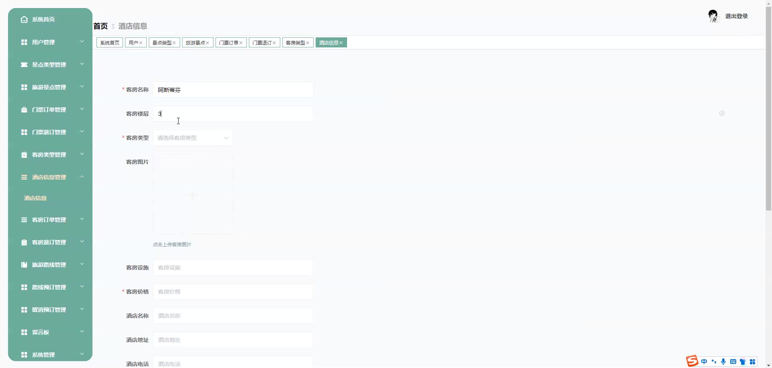Select the 酒店信息 submenu item in sidebar
Viewport: 772px width, 368px height.
[35, 198]
